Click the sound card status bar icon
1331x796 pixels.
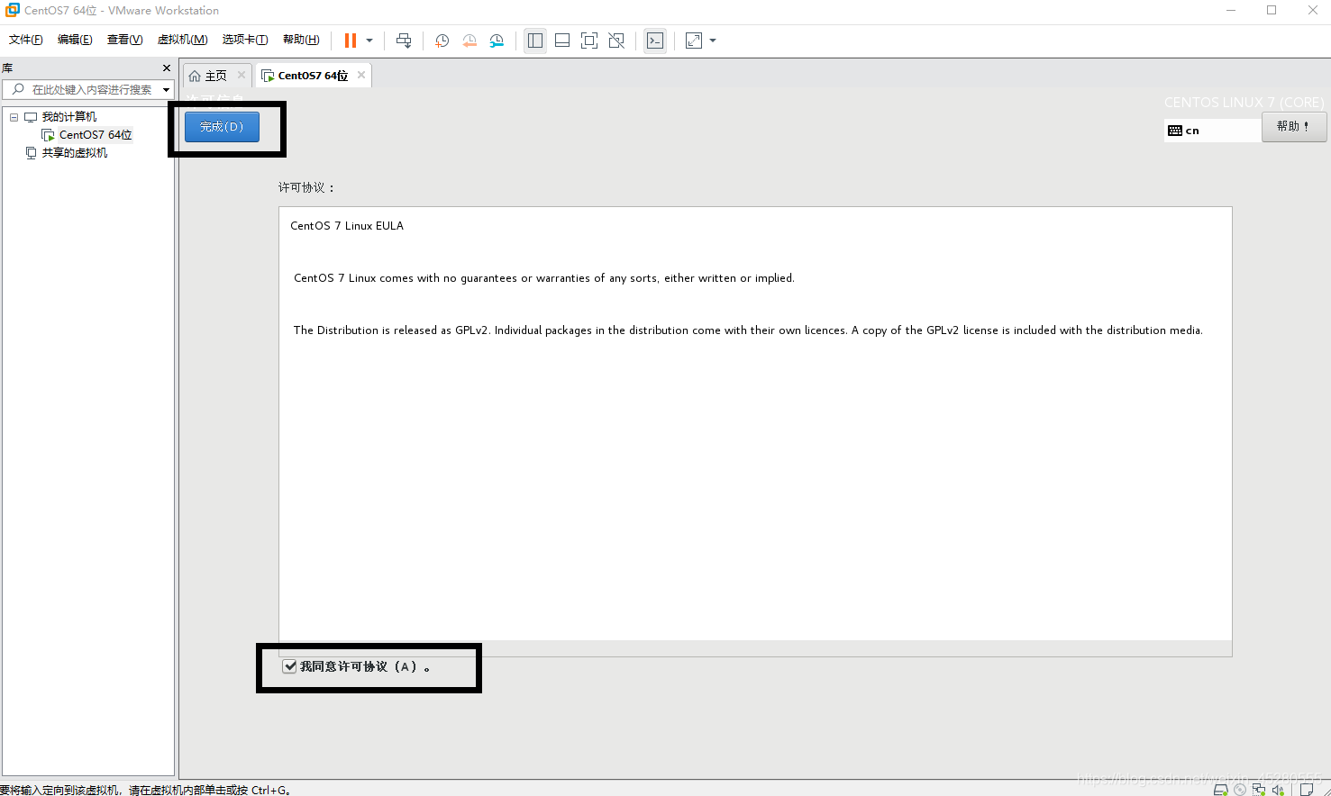(x=1278, y=790)
